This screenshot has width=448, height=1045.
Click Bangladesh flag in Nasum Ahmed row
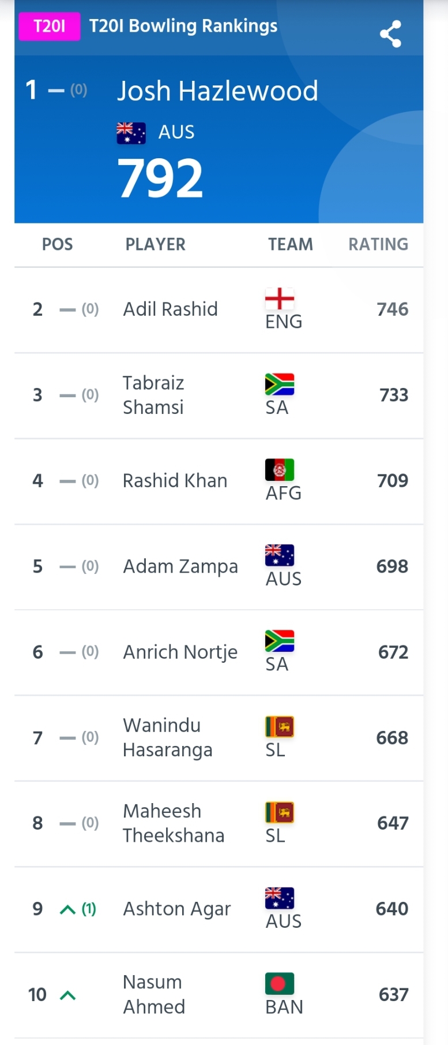280,984
